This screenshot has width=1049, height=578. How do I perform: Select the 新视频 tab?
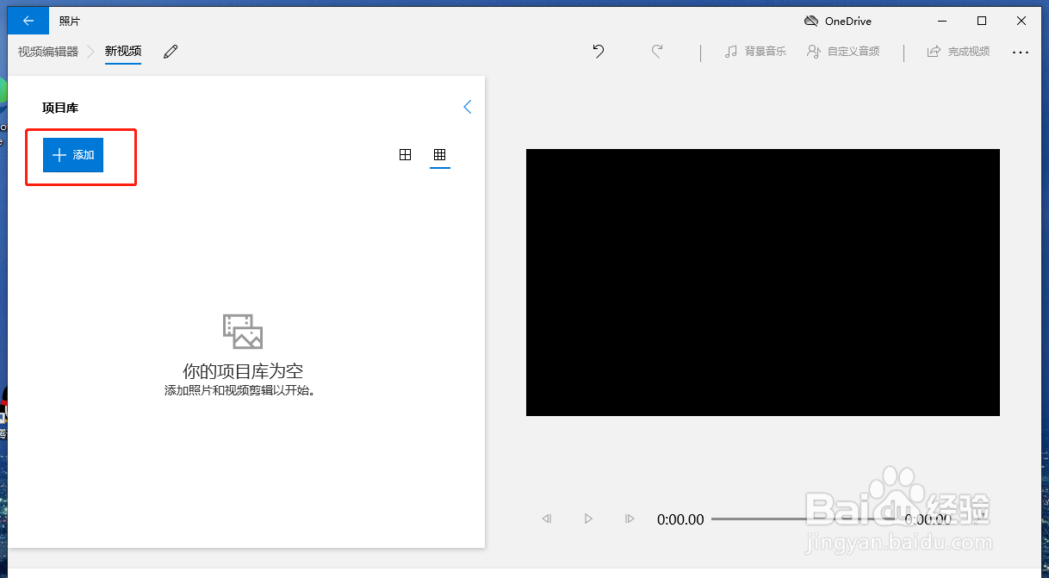122,51
